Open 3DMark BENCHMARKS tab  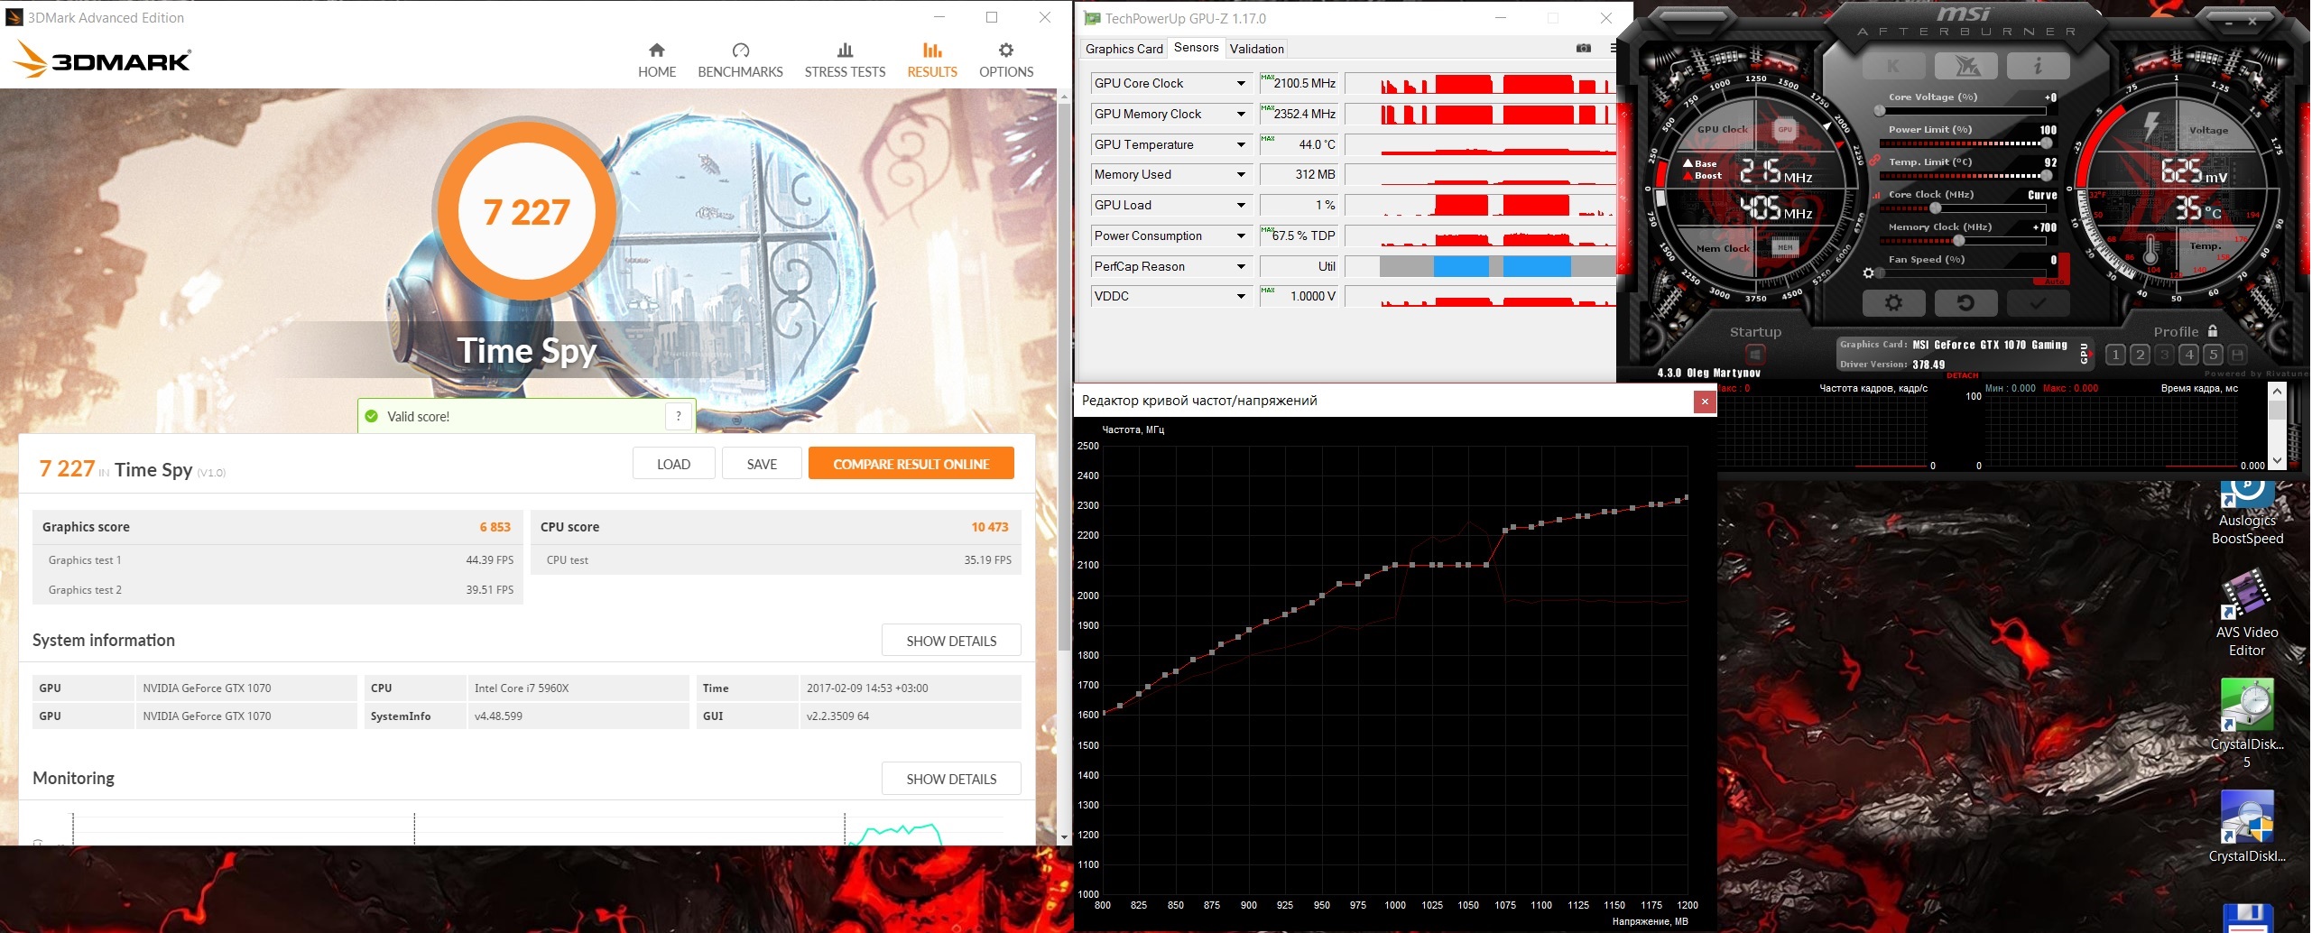pyautogui.click(x=740, y=60)
